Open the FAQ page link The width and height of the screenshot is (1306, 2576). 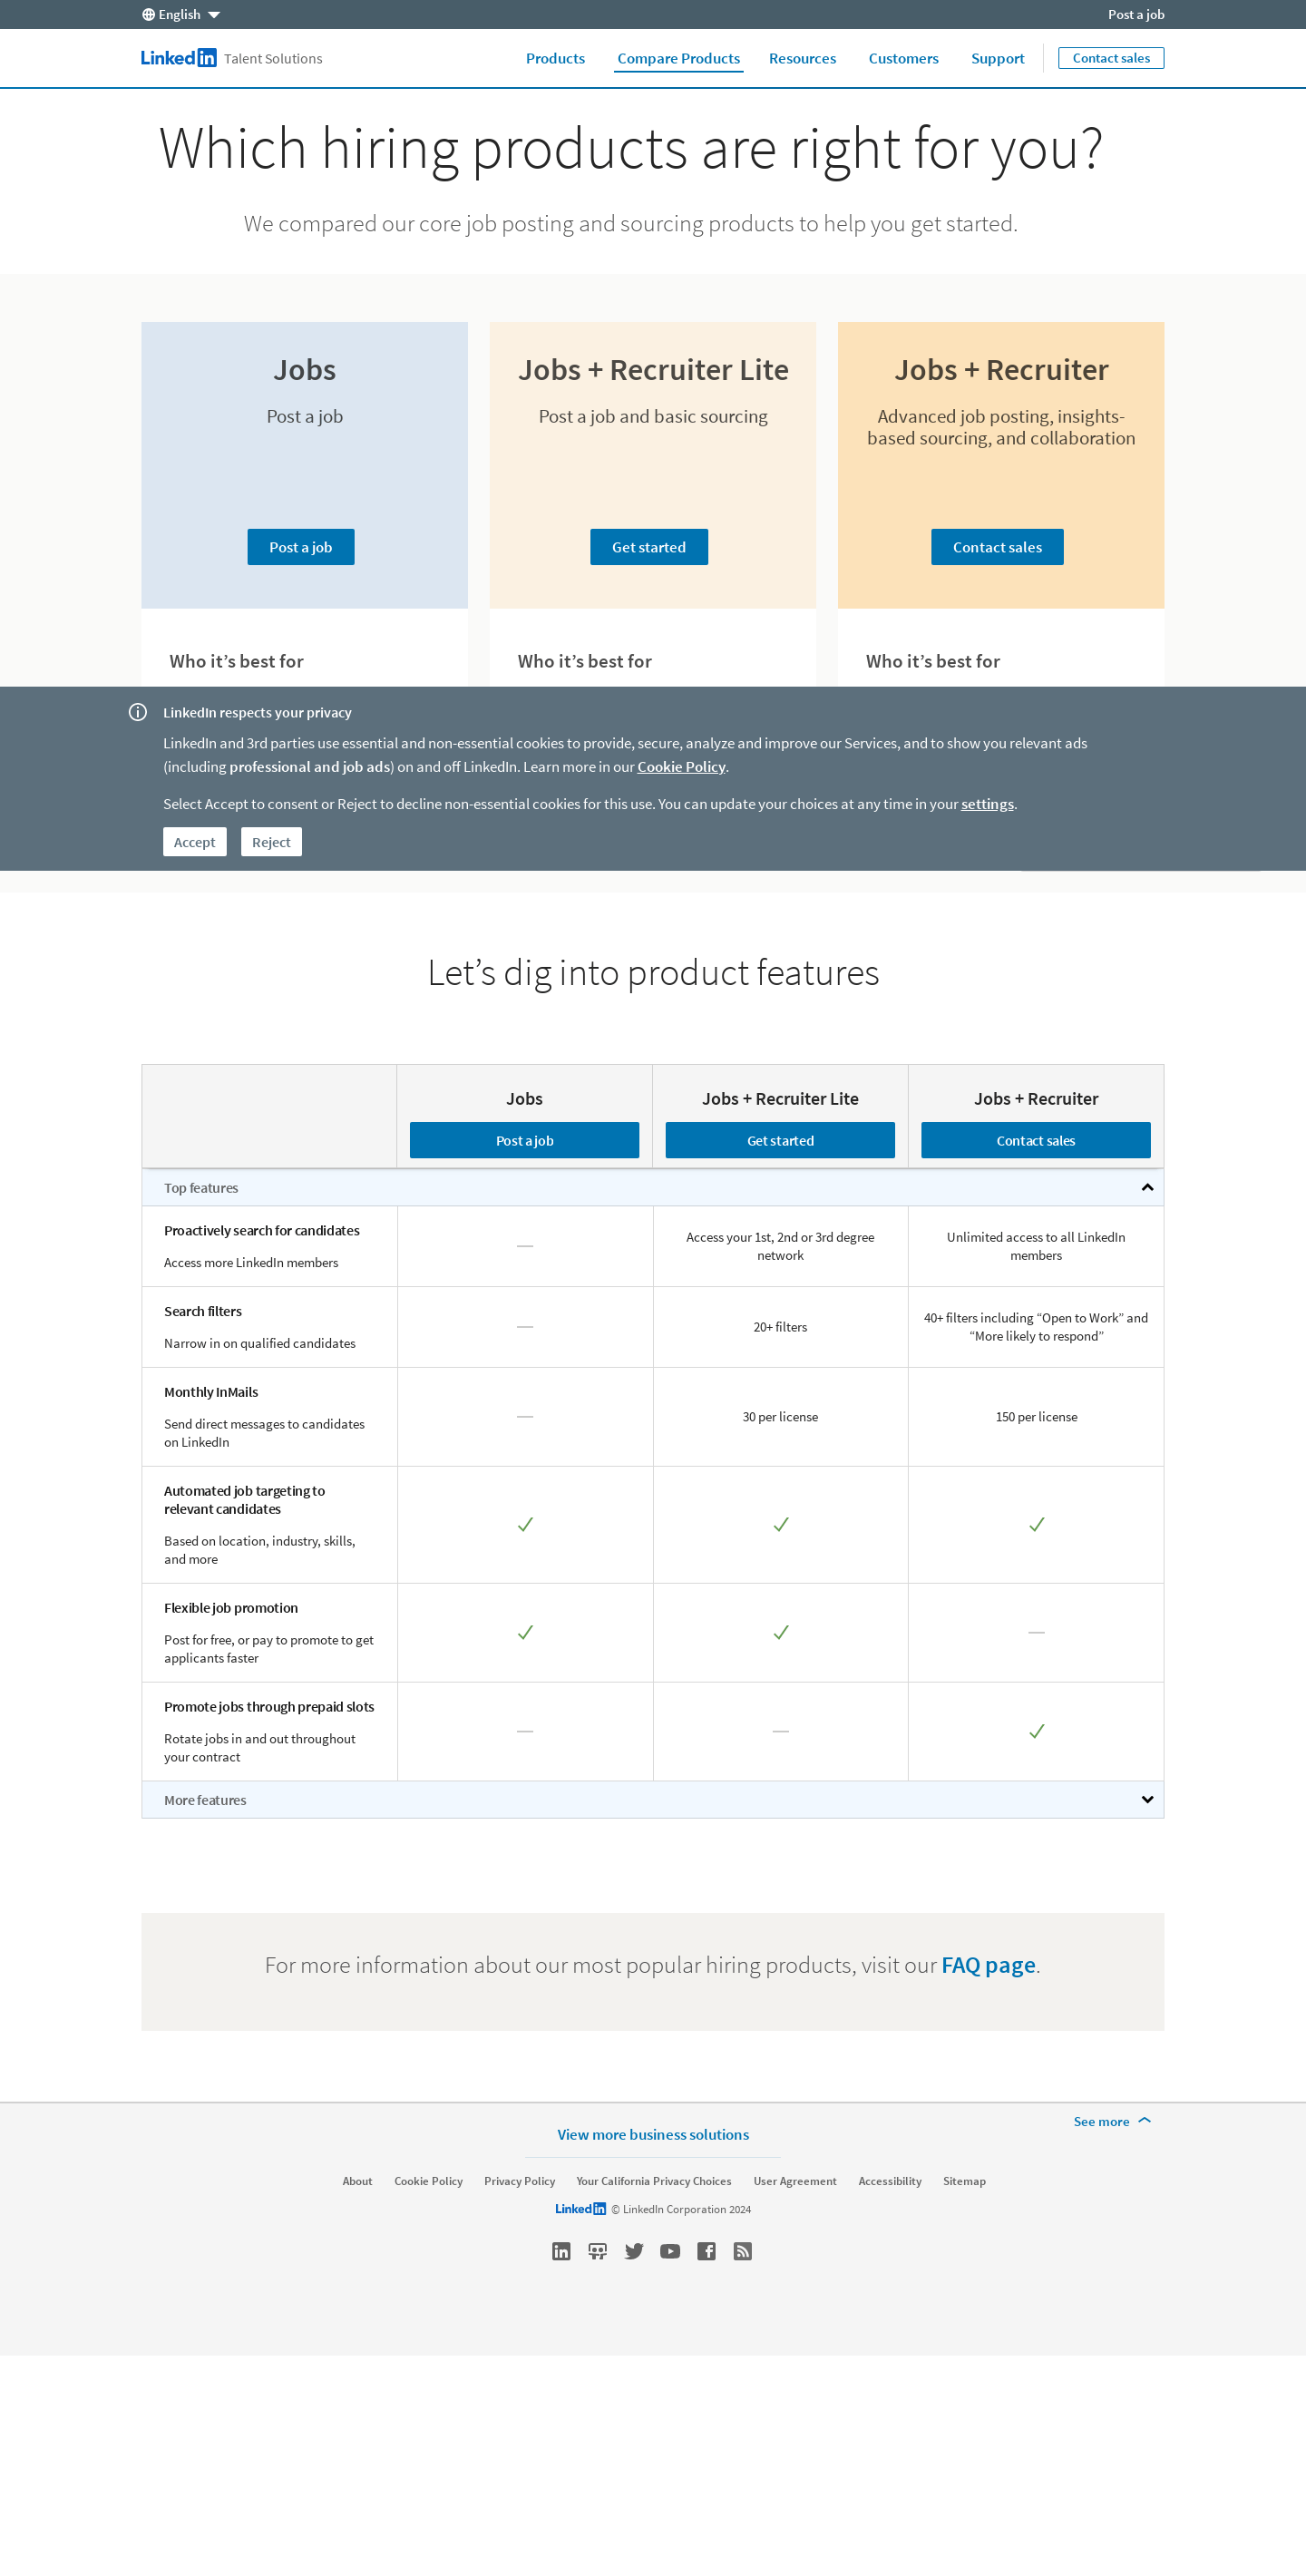(x=988, y=1965)
